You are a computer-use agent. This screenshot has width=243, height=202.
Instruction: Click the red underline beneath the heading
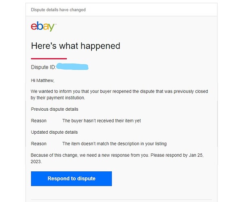(49, 59)
